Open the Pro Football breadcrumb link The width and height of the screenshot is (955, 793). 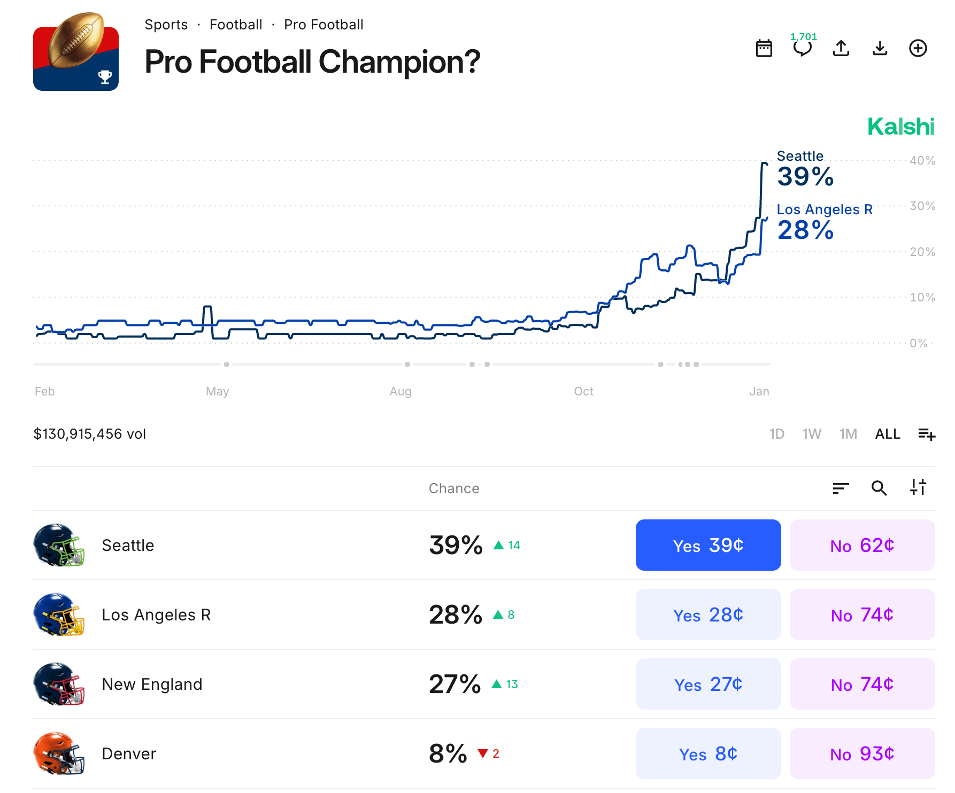[324, 25]
